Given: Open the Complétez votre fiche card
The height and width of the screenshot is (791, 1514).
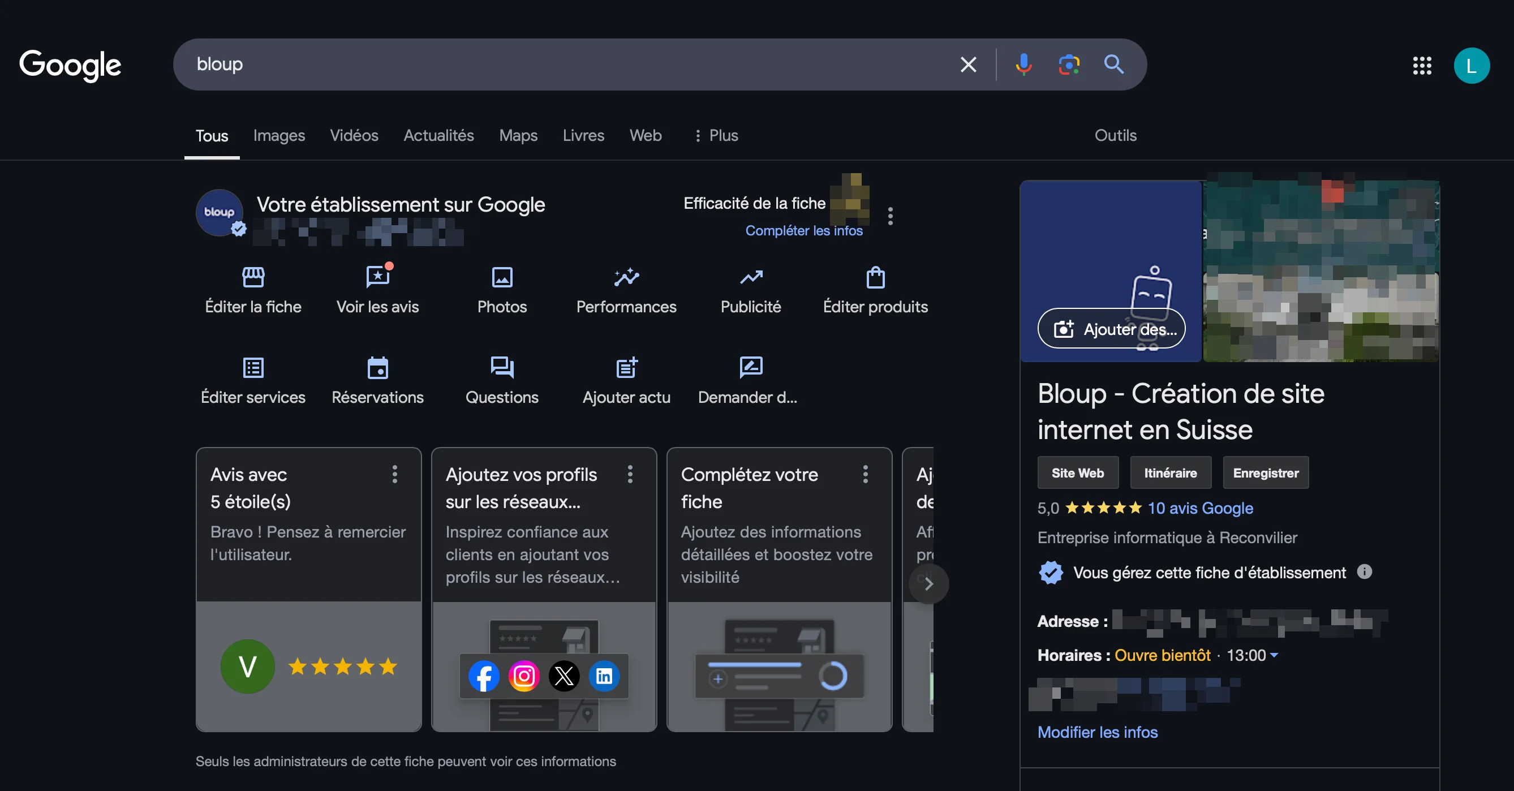Looking at the screenshot, I should [779, 590].
